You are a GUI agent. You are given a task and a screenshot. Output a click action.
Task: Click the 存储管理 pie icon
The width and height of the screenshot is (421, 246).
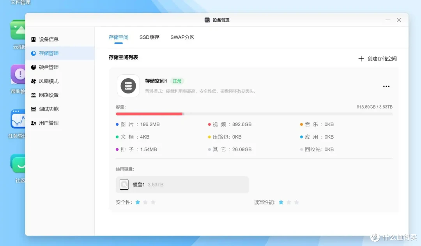coord(33,53)
